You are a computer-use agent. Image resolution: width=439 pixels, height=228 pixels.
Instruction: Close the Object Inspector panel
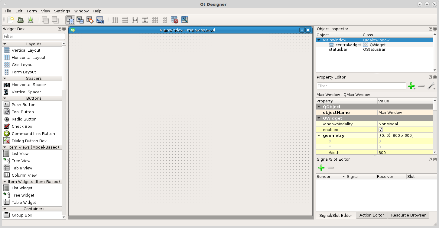(435, 29)
